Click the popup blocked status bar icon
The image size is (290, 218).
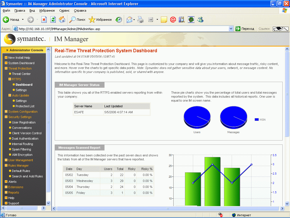(220, 215)
